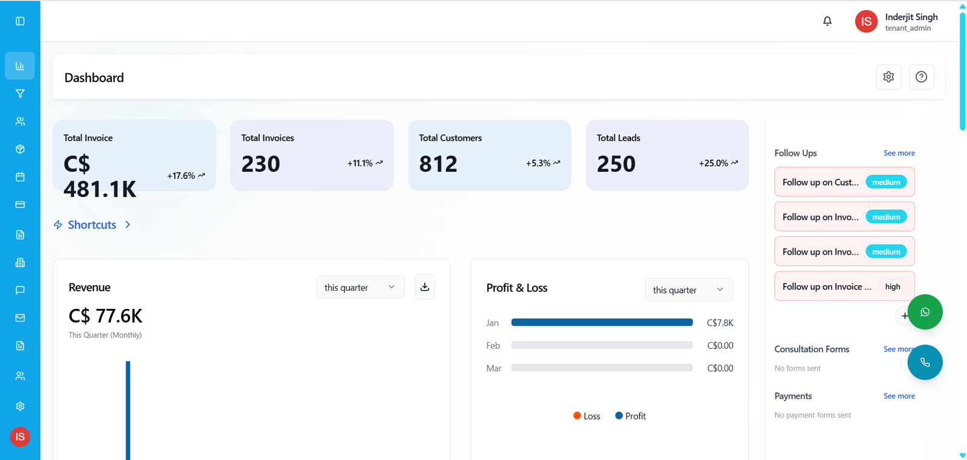
Task: Click 'See more' next to Payments
Action: [x=899, y=396]
